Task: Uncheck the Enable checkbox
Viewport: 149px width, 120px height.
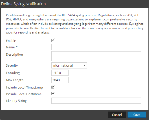Action: click(x=53, y=40)
